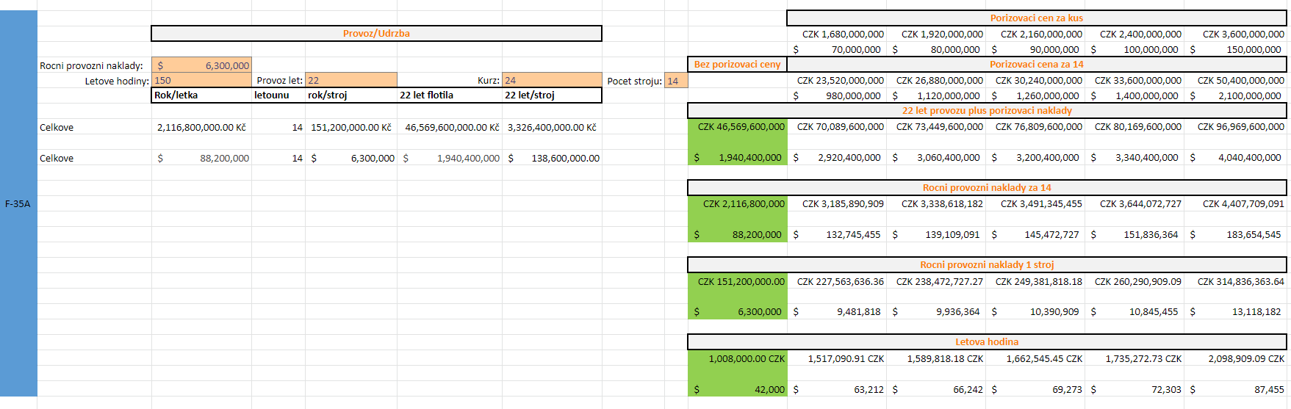1291x409 pixels.
Task: Click the Pocet stroju value 14
Action: [x=675, y=81]
